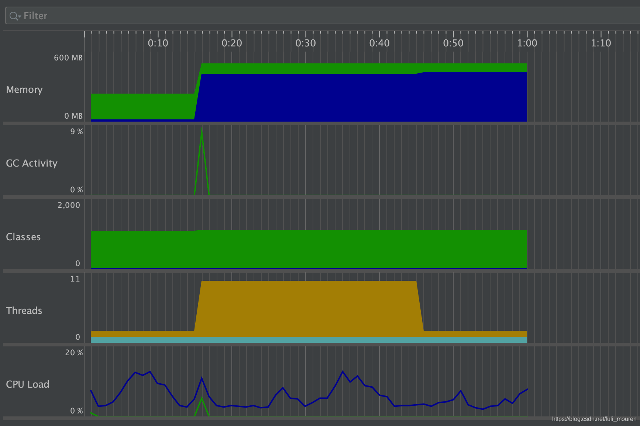Click the 1:10 timeline marker
640x426 pixels.
click(601, 43)
